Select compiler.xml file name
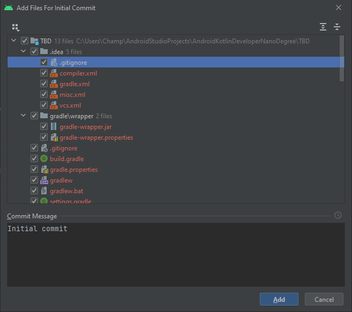Screen dimensions: 352x312 pyautogui.click(x=78, y=73)
